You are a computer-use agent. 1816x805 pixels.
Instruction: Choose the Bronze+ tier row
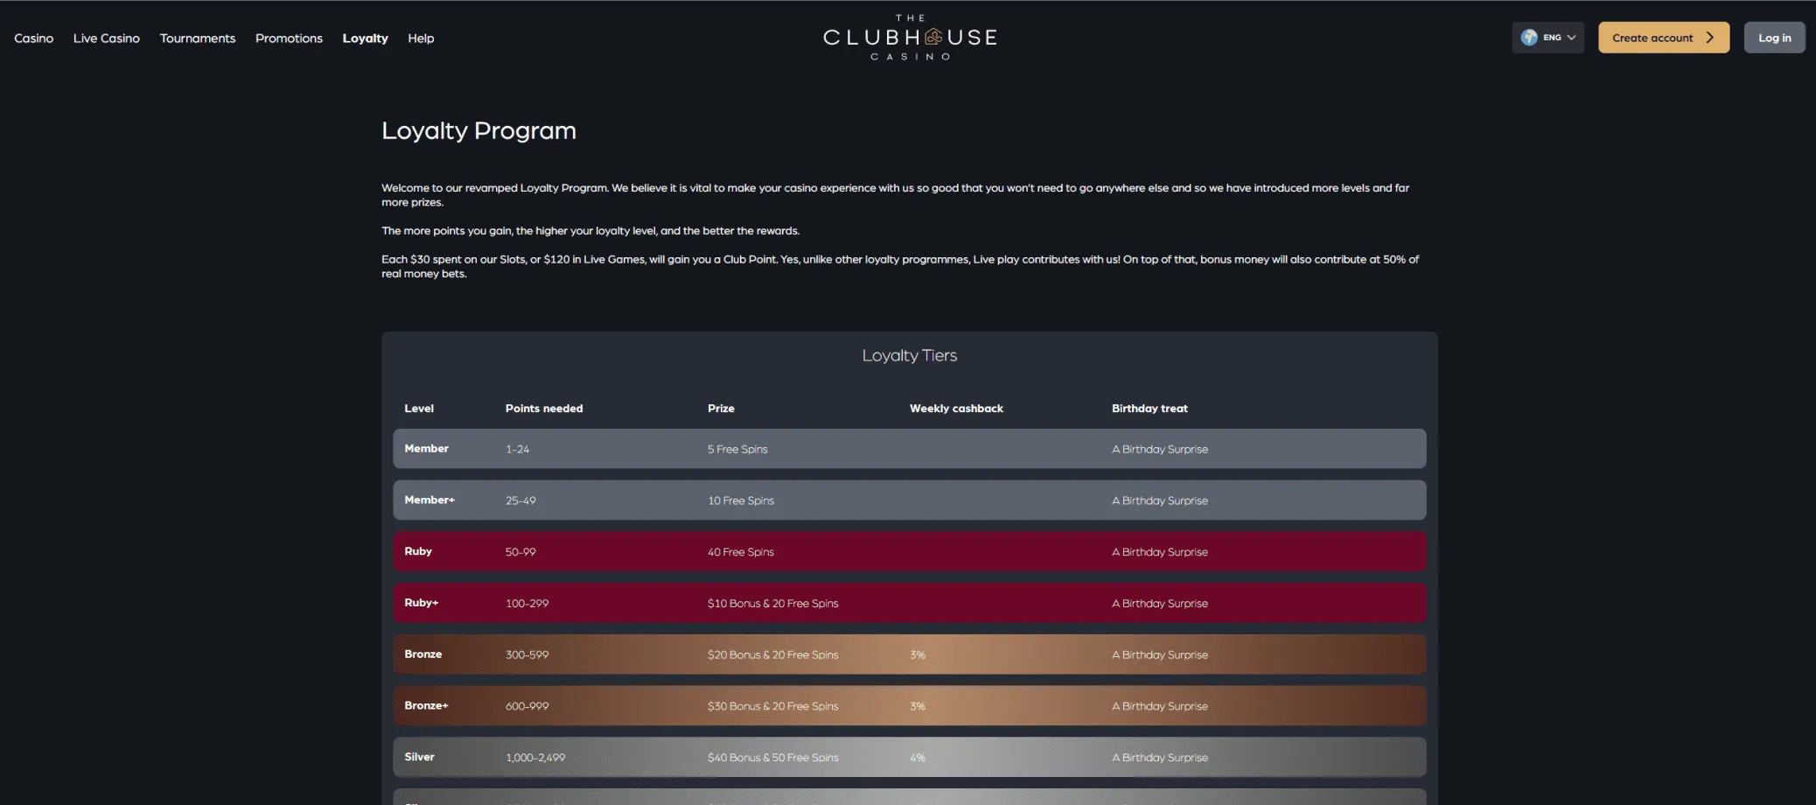point(909,706)
